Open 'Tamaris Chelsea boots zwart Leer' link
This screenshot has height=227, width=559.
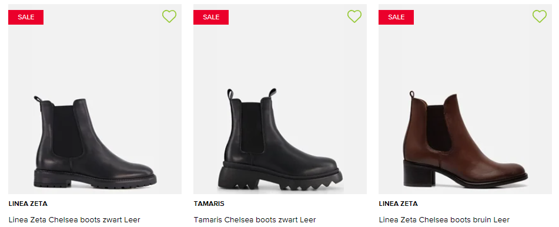pos(255,220)
